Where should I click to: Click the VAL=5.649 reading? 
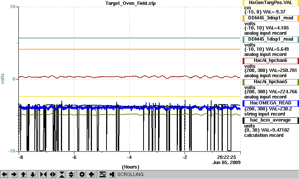pyautogui.click(x=277, y=49)
